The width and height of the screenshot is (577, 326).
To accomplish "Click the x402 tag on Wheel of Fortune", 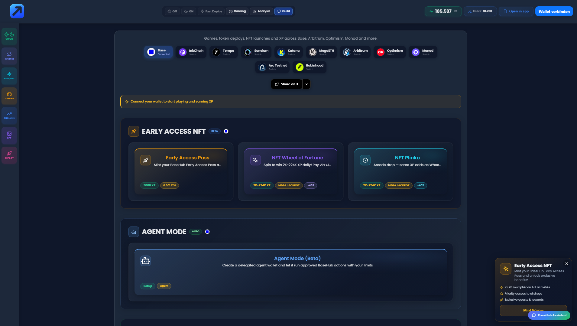I will click(x=310, y=185).
